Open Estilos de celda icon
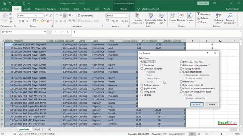This screenshot has height=136, width=243. tap(161, 15)
